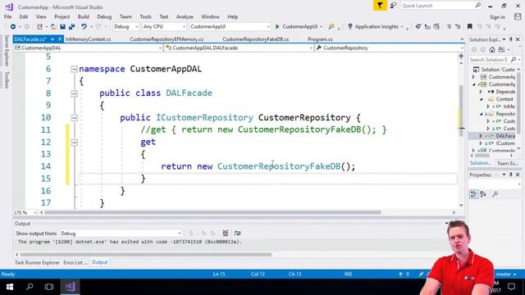Save the current file with the Save icon
The width and height of the screenshot is (525, 295).
point(62,26)
